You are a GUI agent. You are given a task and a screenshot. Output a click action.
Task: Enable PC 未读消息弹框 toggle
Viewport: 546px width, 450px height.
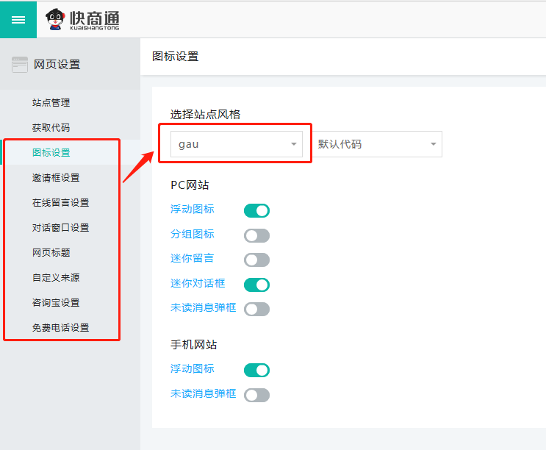click(x=256, y=309)
